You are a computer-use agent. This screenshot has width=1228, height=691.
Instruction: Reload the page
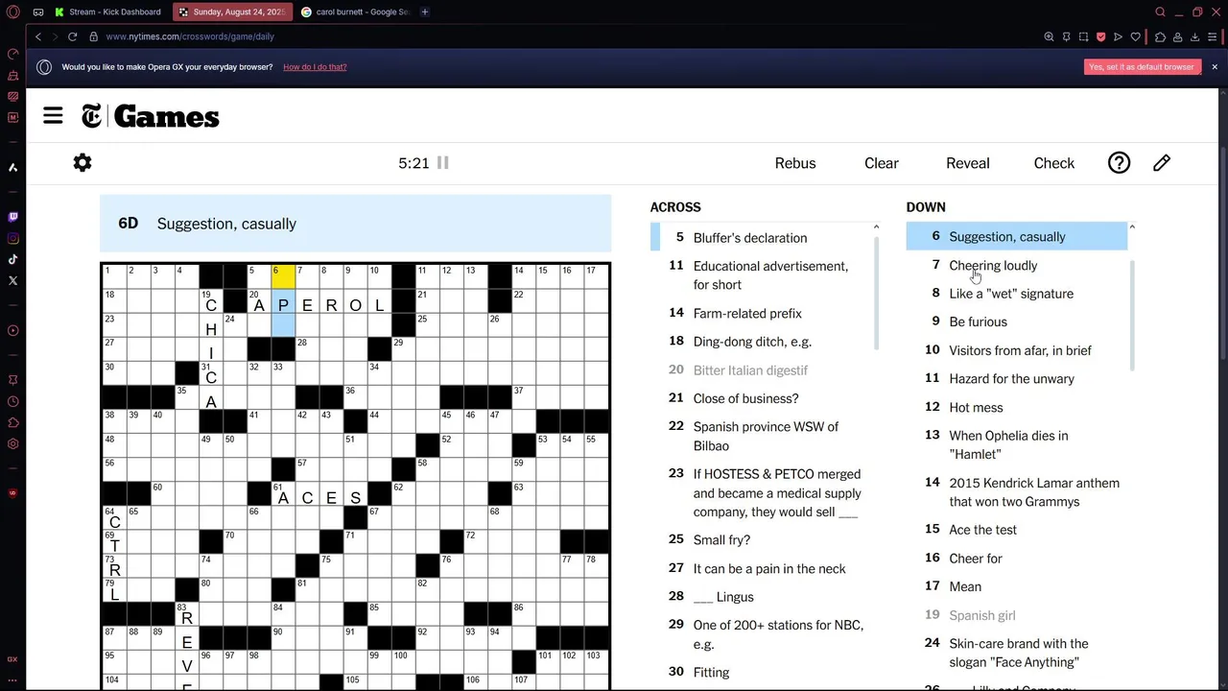pos(72,36)
